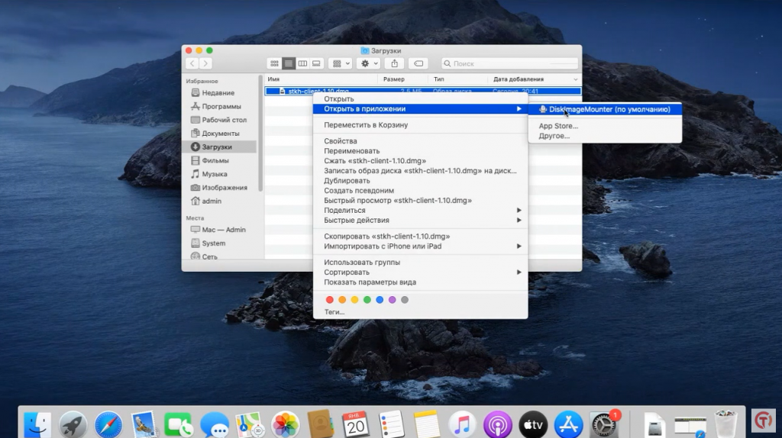Select System volume in the sidebar
Viewport: 782px width, 438px height.
(x=214, y=243)
